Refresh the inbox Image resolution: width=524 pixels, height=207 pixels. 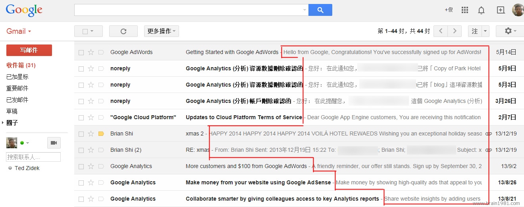click(123, 31)
